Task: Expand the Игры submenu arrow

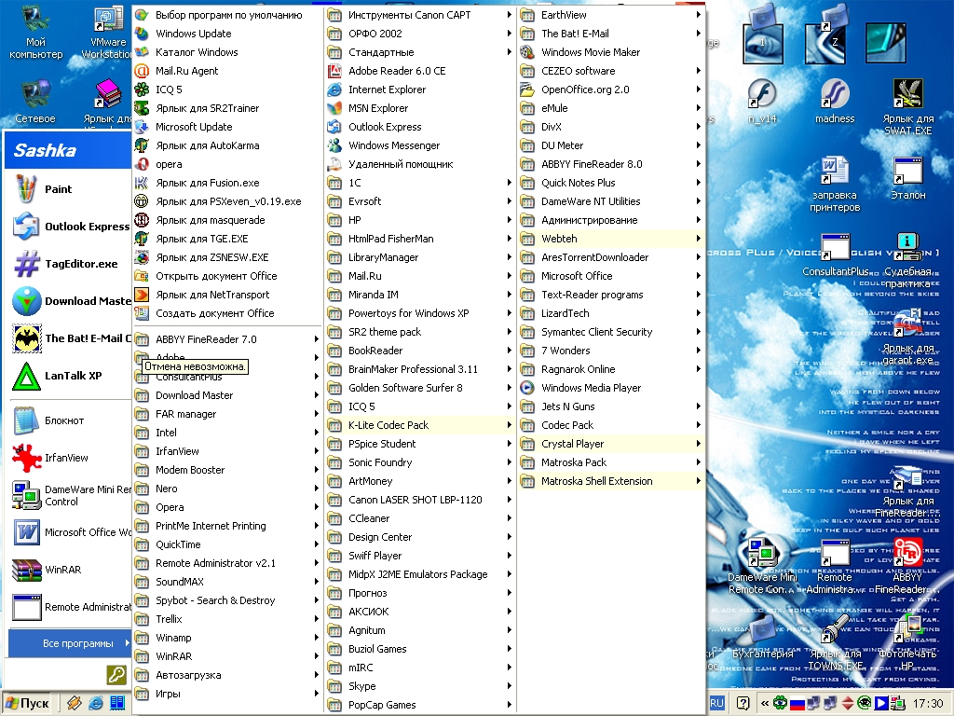Action: [x=317, y=694]
